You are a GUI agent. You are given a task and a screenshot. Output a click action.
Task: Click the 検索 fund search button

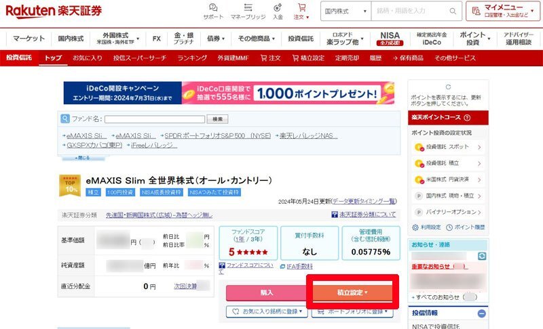coord(217,119)
